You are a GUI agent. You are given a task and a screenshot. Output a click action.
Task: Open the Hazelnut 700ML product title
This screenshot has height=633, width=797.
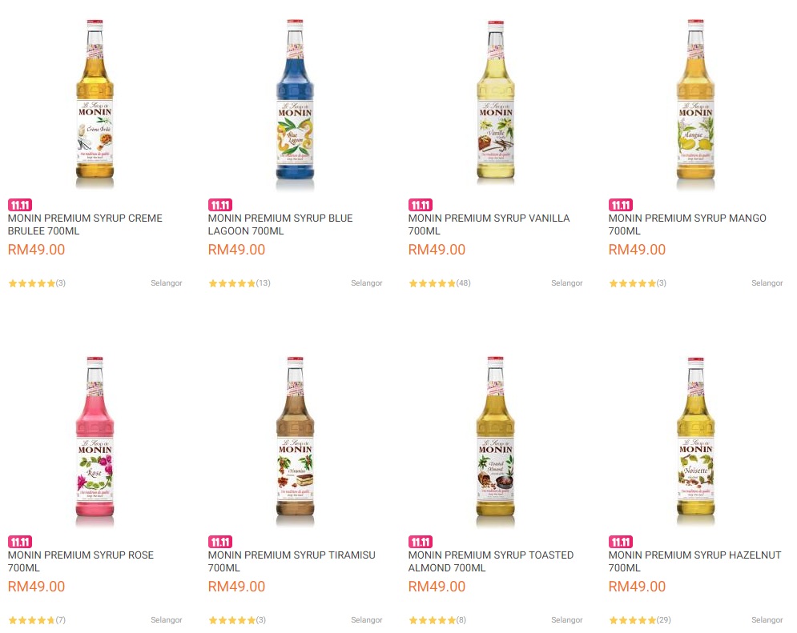(694, 560)
